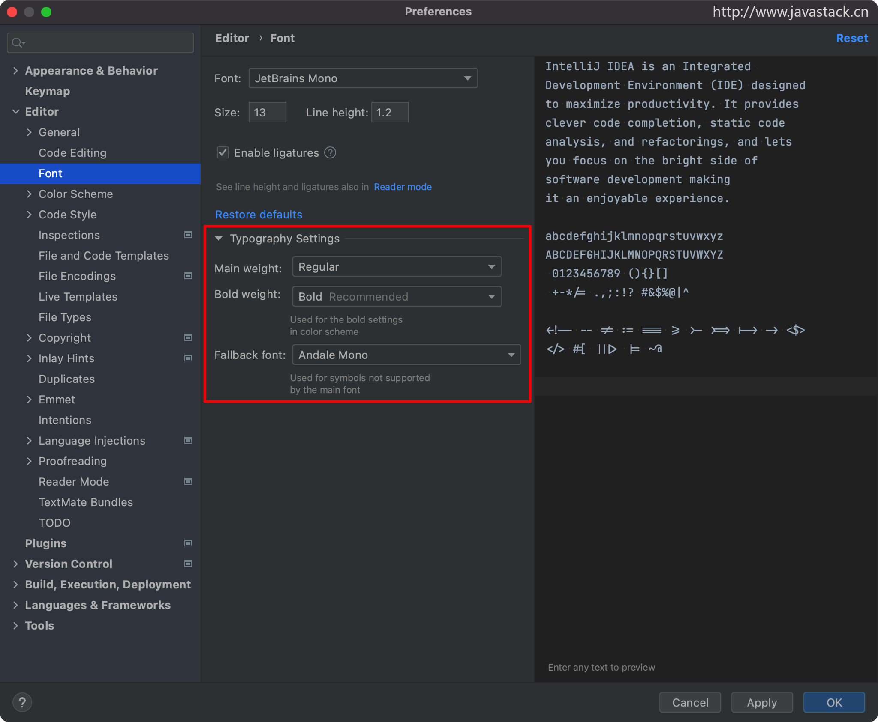Expand the Tools node
This screenshot has width=878, height=722.
pyautogui.click(x=15, y=626)
